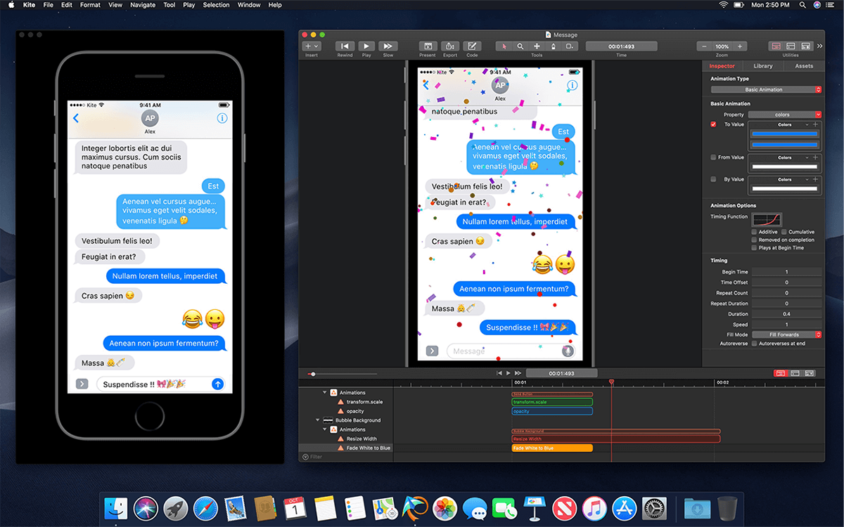This screenshot has height=527, width=844.
Task: Toggle the middle Utilities panel icon
Action: pyautogui.click(x=791, y=46)
